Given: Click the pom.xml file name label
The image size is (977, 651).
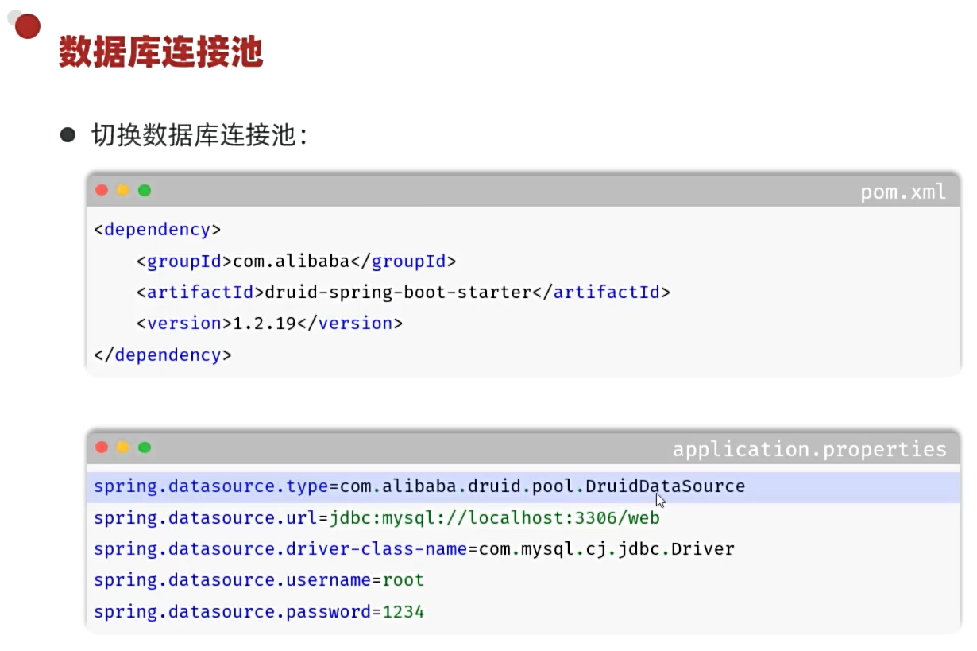Looking at the screenshot, I should coord(903,192).
